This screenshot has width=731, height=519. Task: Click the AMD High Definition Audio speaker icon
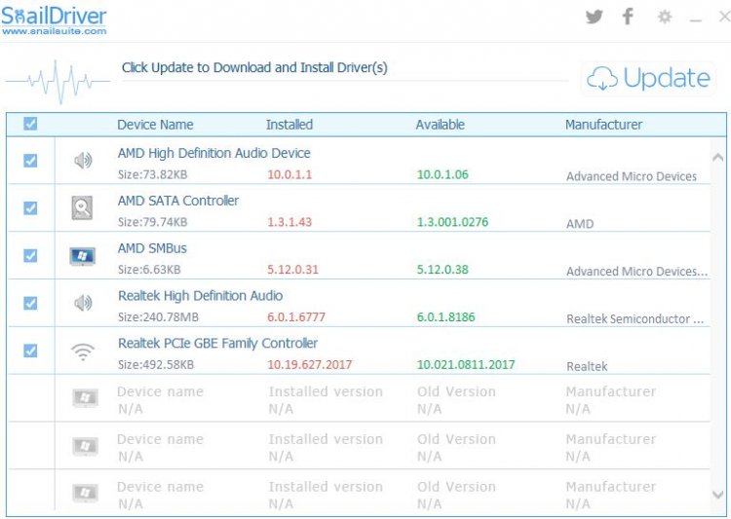pos(83,161)
